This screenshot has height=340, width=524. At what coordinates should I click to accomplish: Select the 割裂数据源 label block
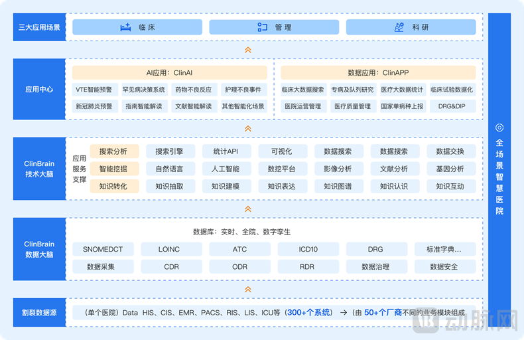point(39,313)
